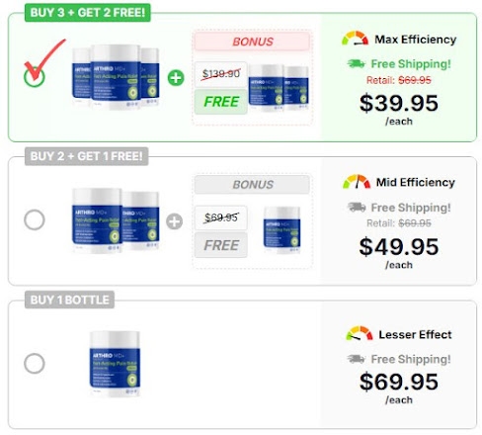Click the BUY 1 BOTTLE label
This screenshot has height=435, width=482.
point(69,300)
